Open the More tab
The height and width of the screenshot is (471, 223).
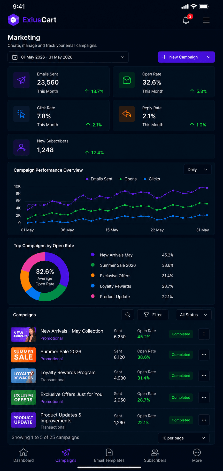(197, 455)
